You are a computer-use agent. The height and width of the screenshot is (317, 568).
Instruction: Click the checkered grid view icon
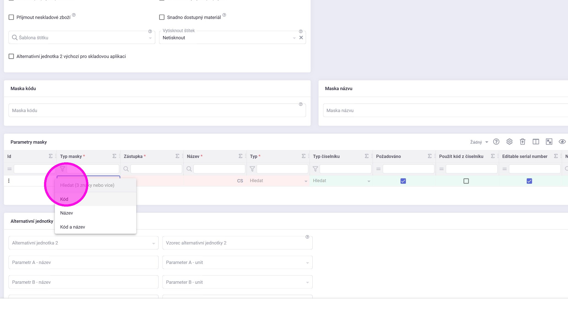[549, 142]
